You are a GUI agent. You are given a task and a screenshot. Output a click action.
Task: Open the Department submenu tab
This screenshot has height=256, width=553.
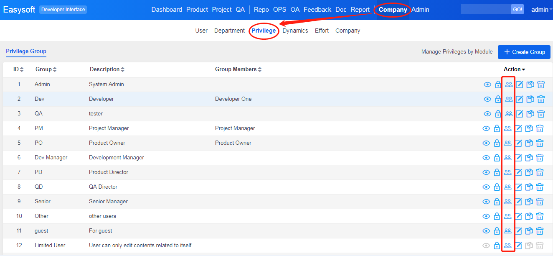pyautogui.click(x=229, y=31)
